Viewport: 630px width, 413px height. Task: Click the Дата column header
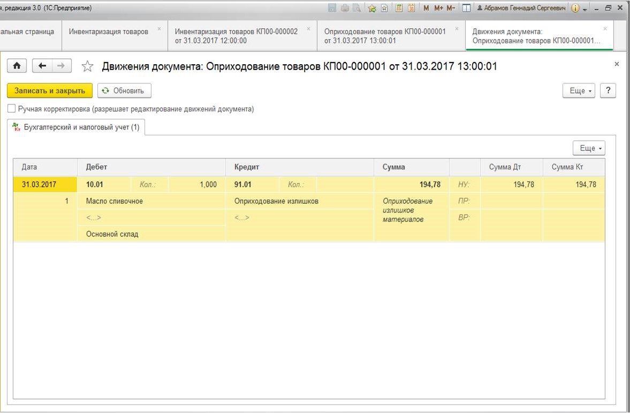pyautogui.click(x=45, y=167)
